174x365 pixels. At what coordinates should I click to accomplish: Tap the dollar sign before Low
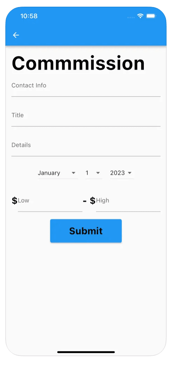click(x=14, y=200)
